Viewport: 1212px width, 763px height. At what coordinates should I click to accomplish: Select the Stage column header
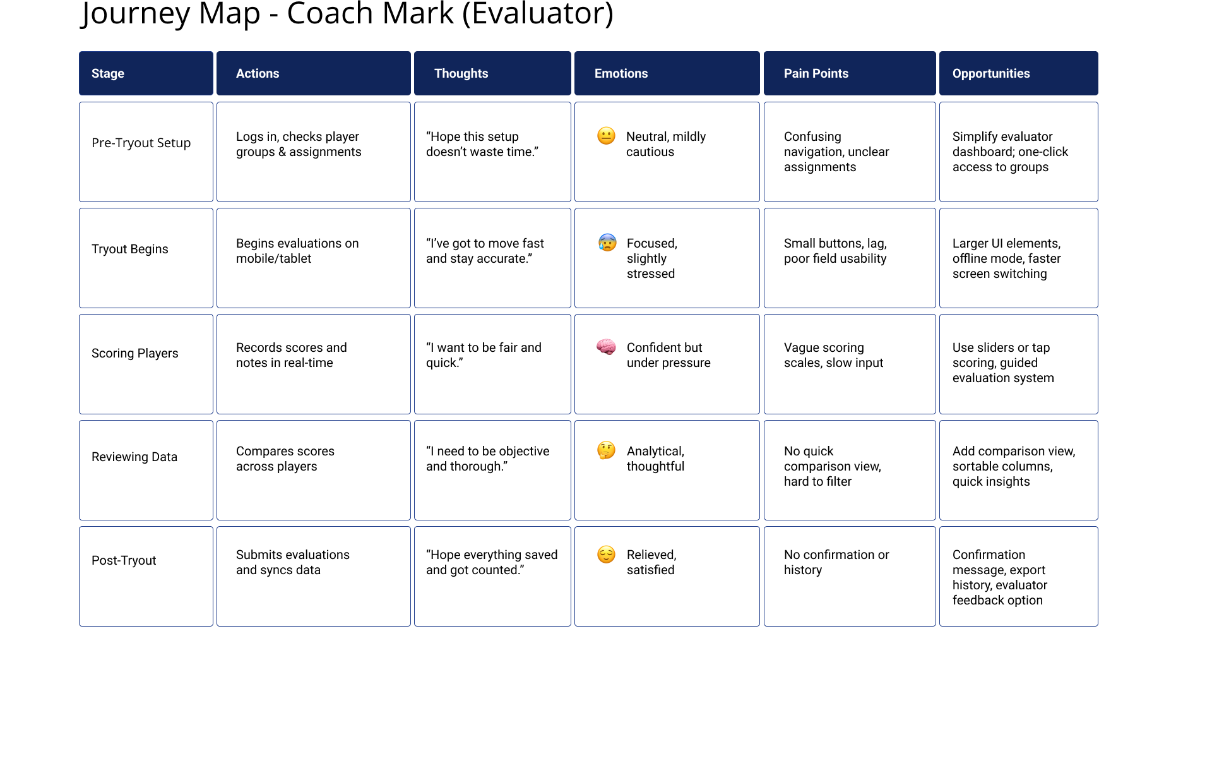coord(146,73)
